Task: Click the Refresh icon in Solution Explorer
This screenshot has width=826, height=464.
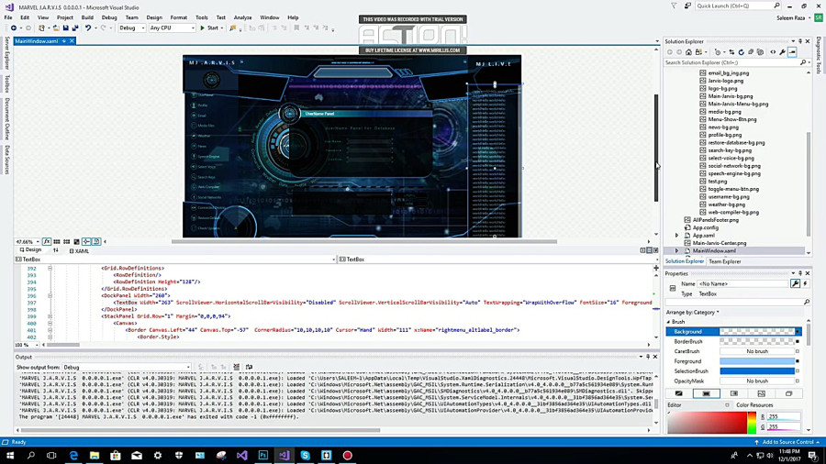Action: (x=742, y=52)
